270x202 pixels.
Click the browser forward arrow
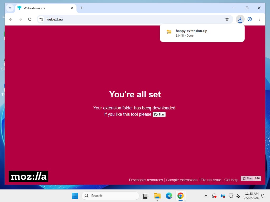(20, 19)
